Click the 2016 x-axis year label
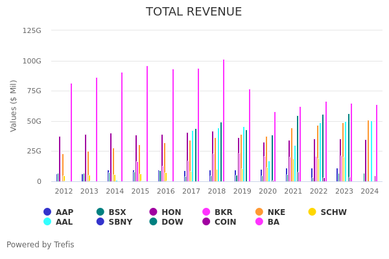 (x=166, y=192)
